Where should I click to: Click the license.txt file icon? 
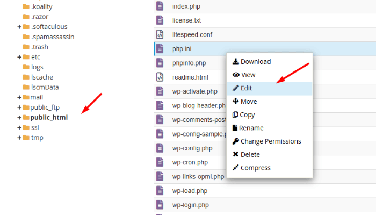tap(160, 20)
